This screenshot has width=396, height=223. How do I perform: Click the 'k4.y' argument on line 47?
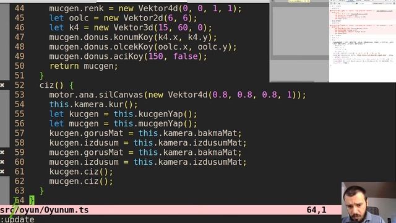point(198,37)
